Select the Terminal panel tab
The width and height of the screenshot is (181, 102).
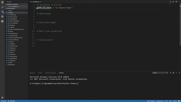pos(61,73)
